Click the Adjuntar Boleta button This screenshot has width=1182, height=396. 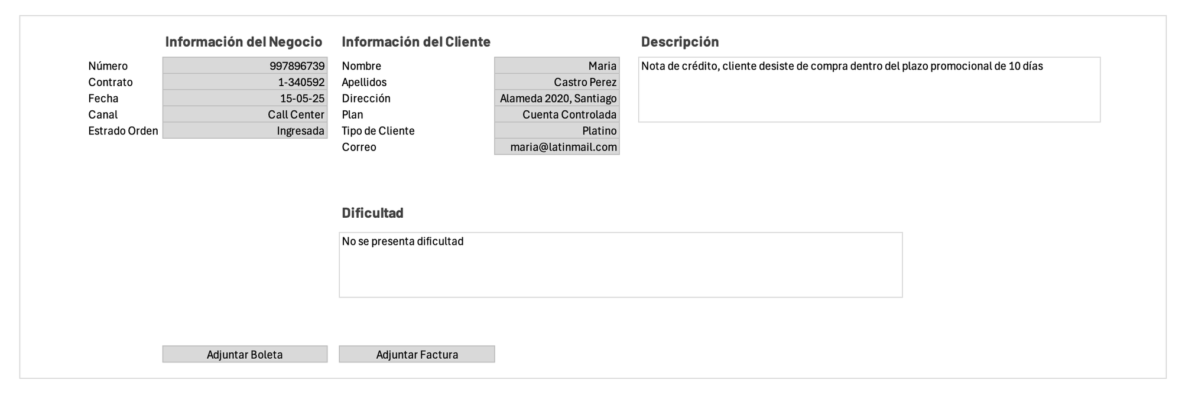pos(245,354)
